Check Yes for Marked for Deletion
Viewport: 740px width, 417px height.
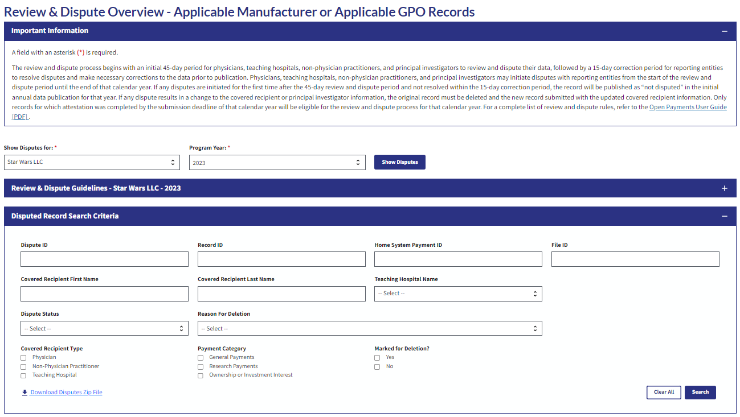point(377,358)
